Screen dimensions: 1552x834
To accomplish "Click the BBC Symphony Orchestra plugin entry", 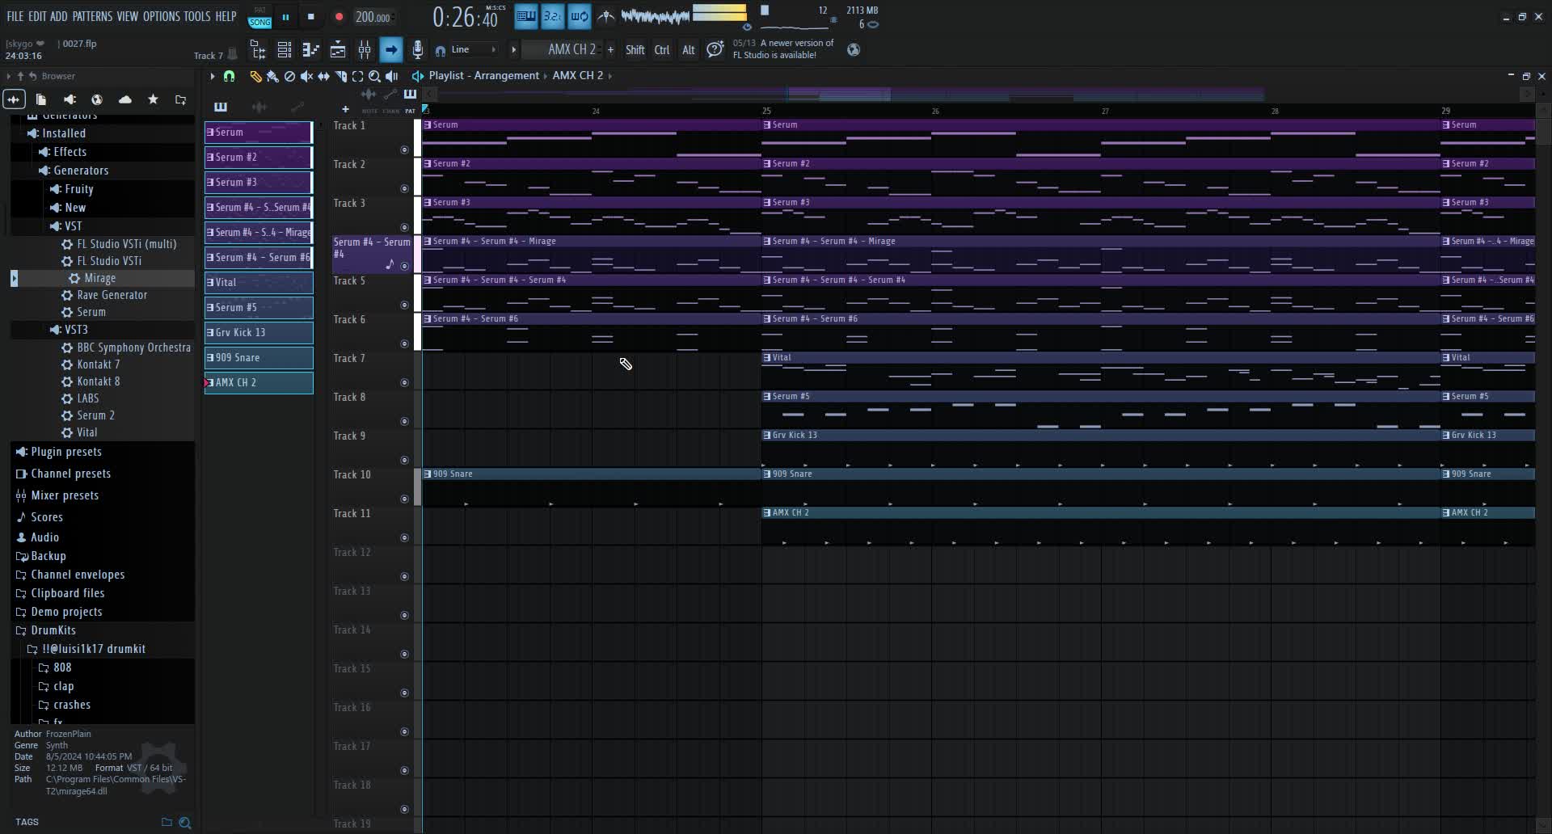I will tap(126, 347).
